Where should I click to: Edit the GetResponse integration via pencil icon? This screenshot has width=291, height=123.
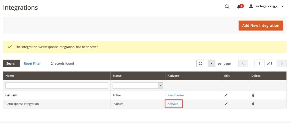(x=226, y=104)
